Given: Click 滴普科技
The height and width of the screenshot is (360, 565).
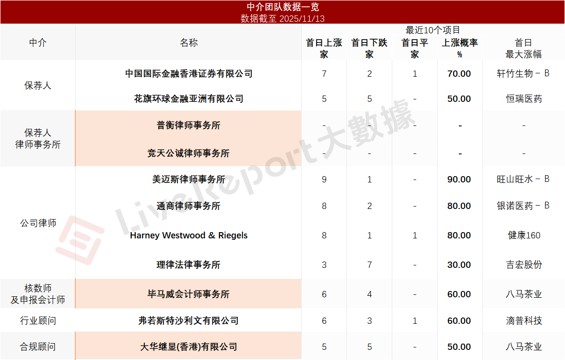Looking at the screenshot, I should pos(524,320).
